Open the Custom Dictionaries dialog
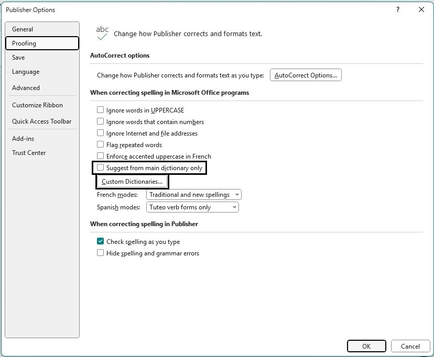 point(132,182)
